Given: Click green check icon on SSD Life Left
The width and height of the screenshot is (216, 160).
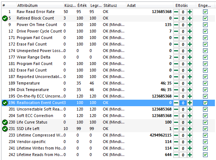Looking at the screenshot, I should [x=5, y=129].
